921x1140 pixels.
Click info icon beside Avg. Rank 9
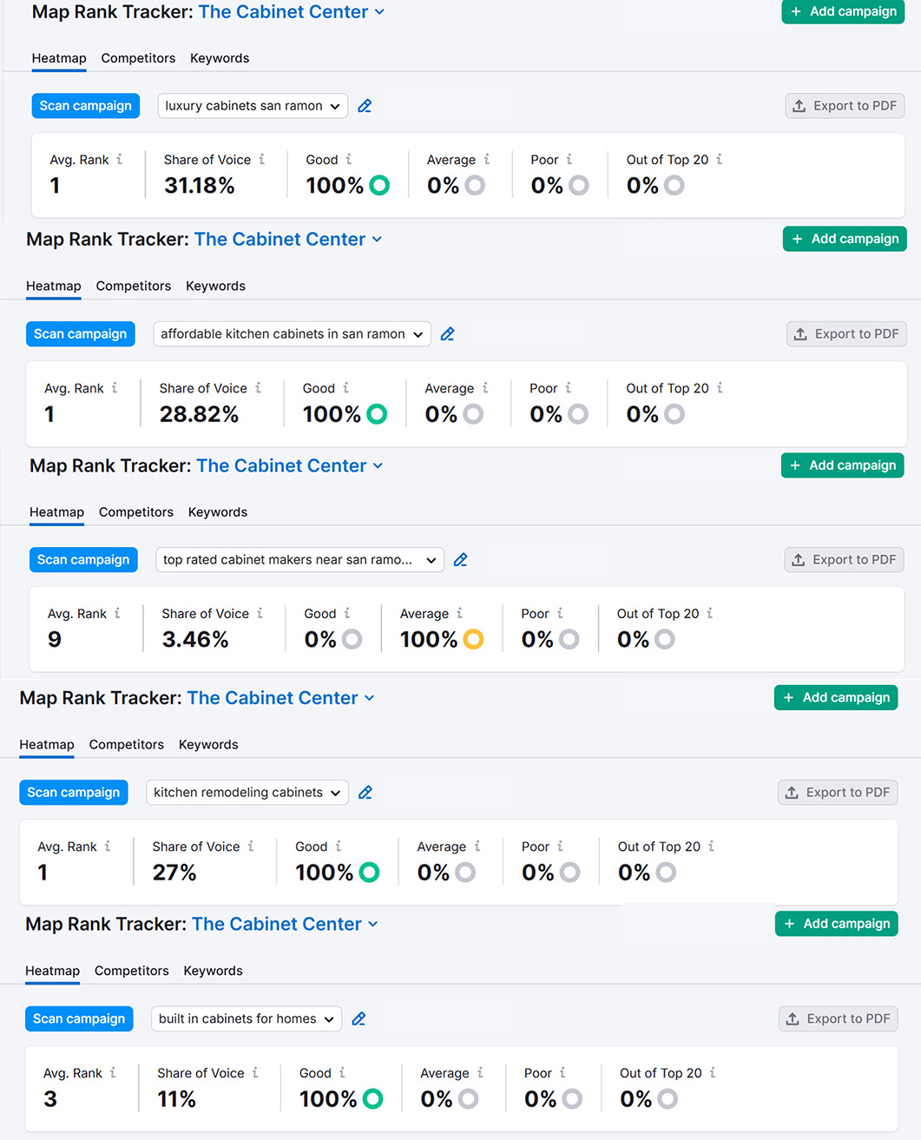click(x=117, y=614)
